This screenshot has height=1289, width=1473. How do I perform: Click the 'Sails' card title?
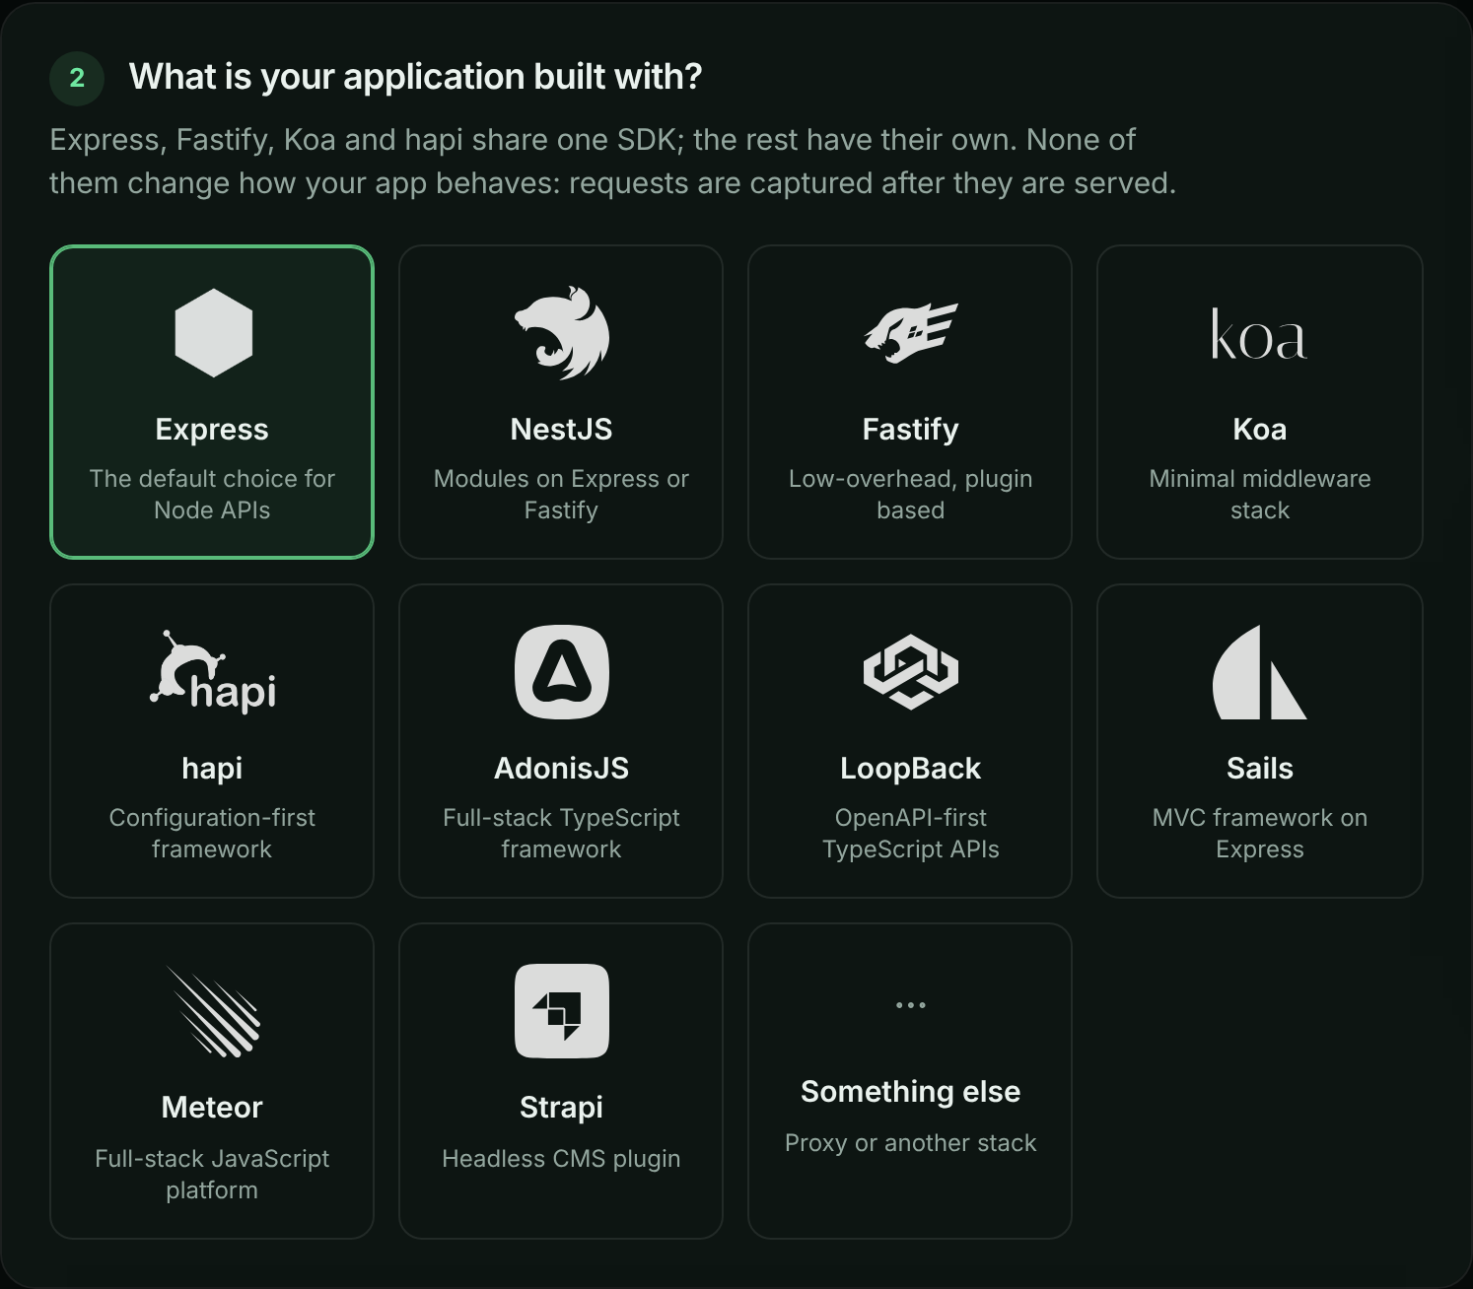coord(1260,769)
